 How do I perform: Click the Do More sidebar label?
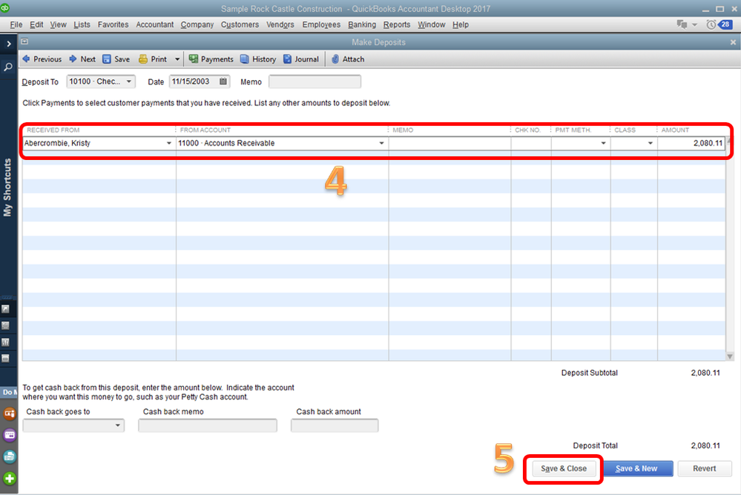9,392
